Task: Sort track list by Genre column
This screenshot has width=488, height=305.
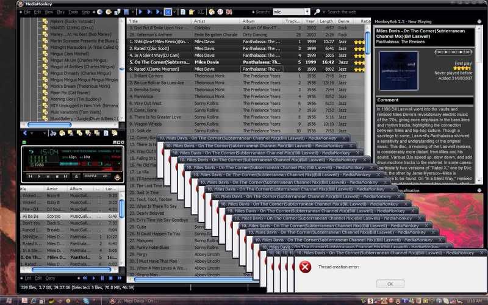Action: [x=343, y=21]
